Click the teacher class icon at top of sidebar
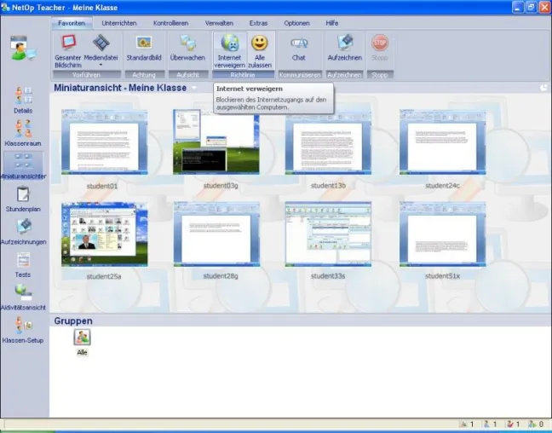Viewport: 552px width, 433px height. point(23,48)
